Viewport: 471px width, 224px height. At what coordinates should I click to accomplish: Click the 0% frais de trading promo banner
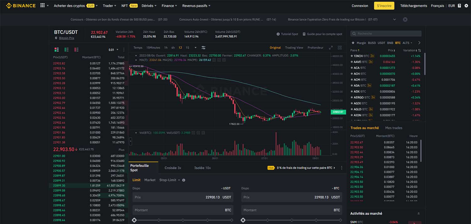point(301,168)
